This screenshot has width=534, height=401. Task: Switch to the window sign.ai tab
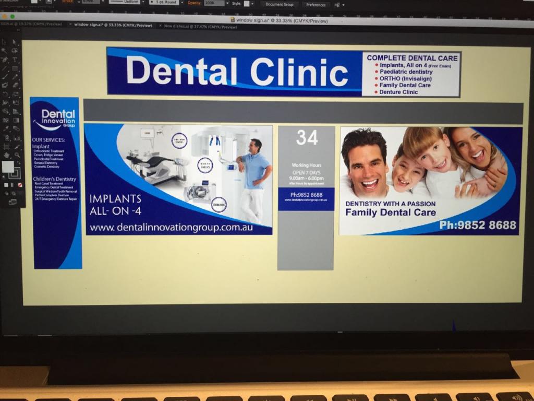(113, 25)
